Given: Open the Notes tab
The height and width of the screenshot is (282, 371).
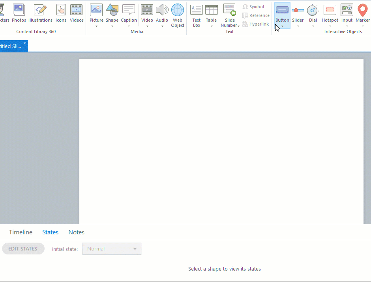Looking at the screenshot, I should (76, 232).
